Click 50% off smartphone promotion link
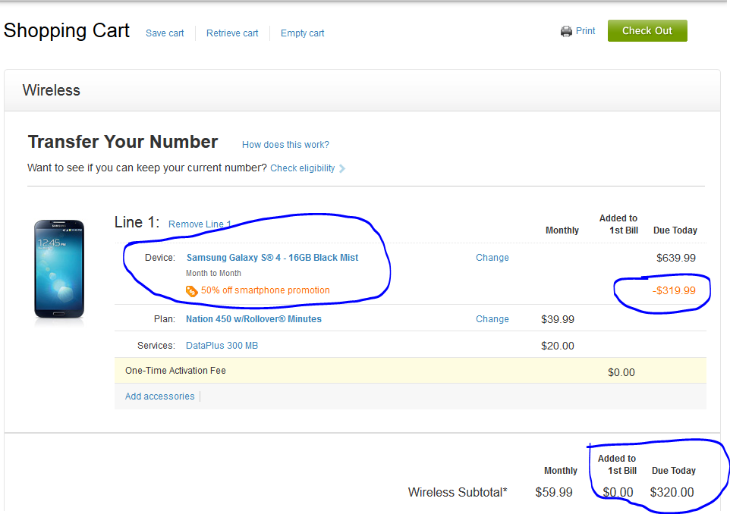Viewport: 730px width, 514px height. point(266,290)
